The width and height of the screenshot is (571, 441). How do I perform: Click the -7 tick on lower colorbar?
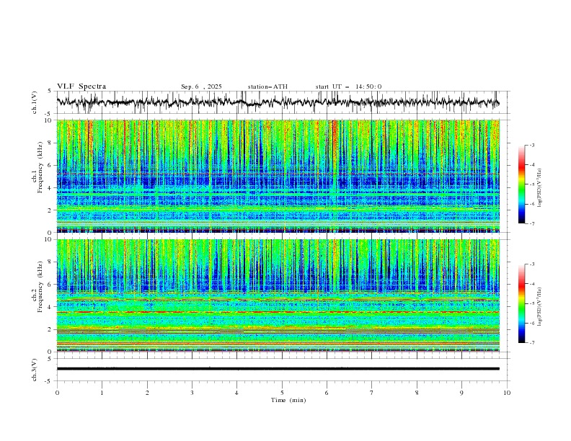[532, 343]
